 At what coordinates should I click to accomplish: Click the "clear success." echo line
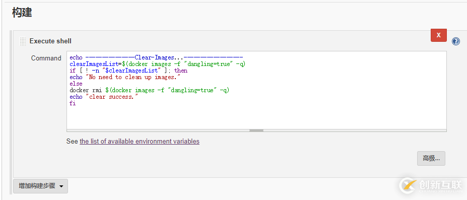point(104,97)
